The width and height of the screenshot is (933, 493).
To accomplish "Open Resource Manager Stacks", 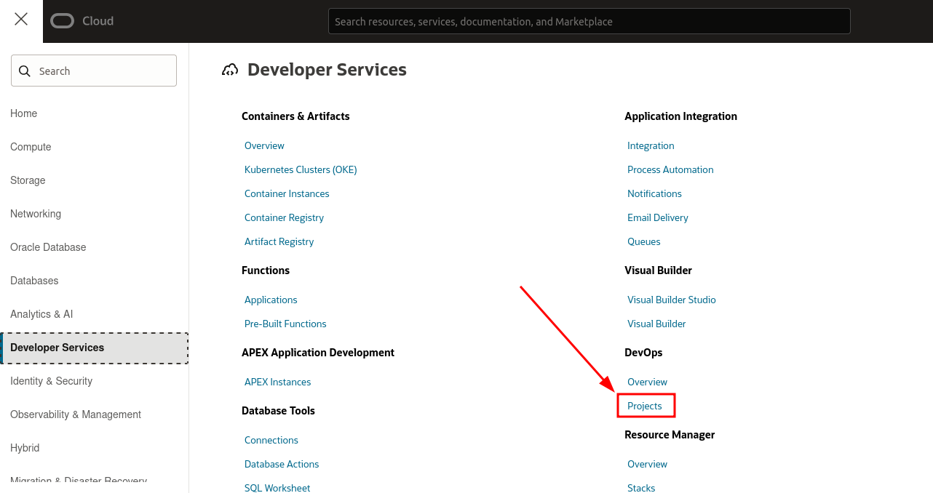I will 641,487.
